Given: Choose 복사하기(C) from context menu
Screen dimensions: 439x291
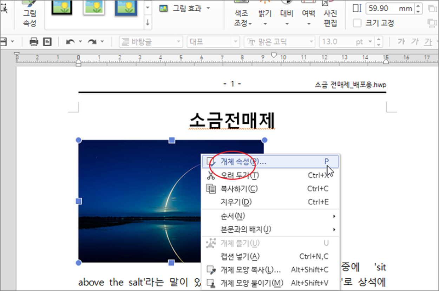Looking at the screenshot, I should [x=270, y=189].
